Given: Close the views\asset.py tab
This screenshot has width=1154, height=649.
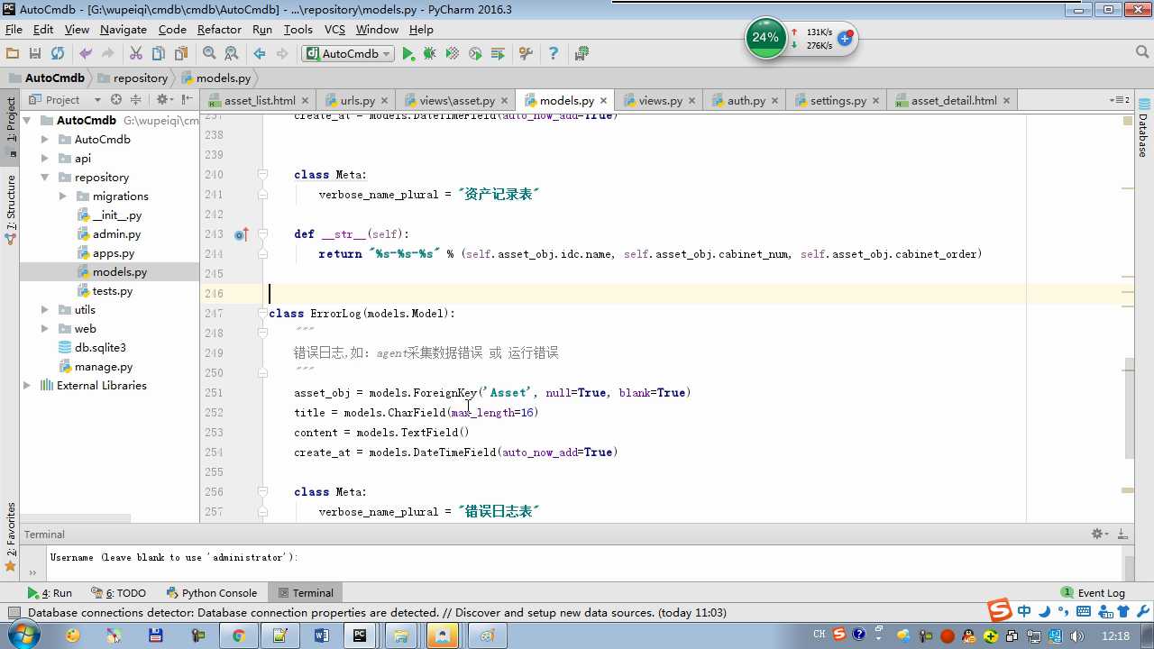Looking at the screenshot, I should point(504,101).
